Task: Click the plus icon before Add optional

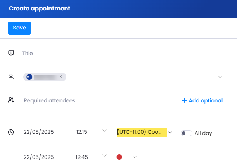Action: 184,100
